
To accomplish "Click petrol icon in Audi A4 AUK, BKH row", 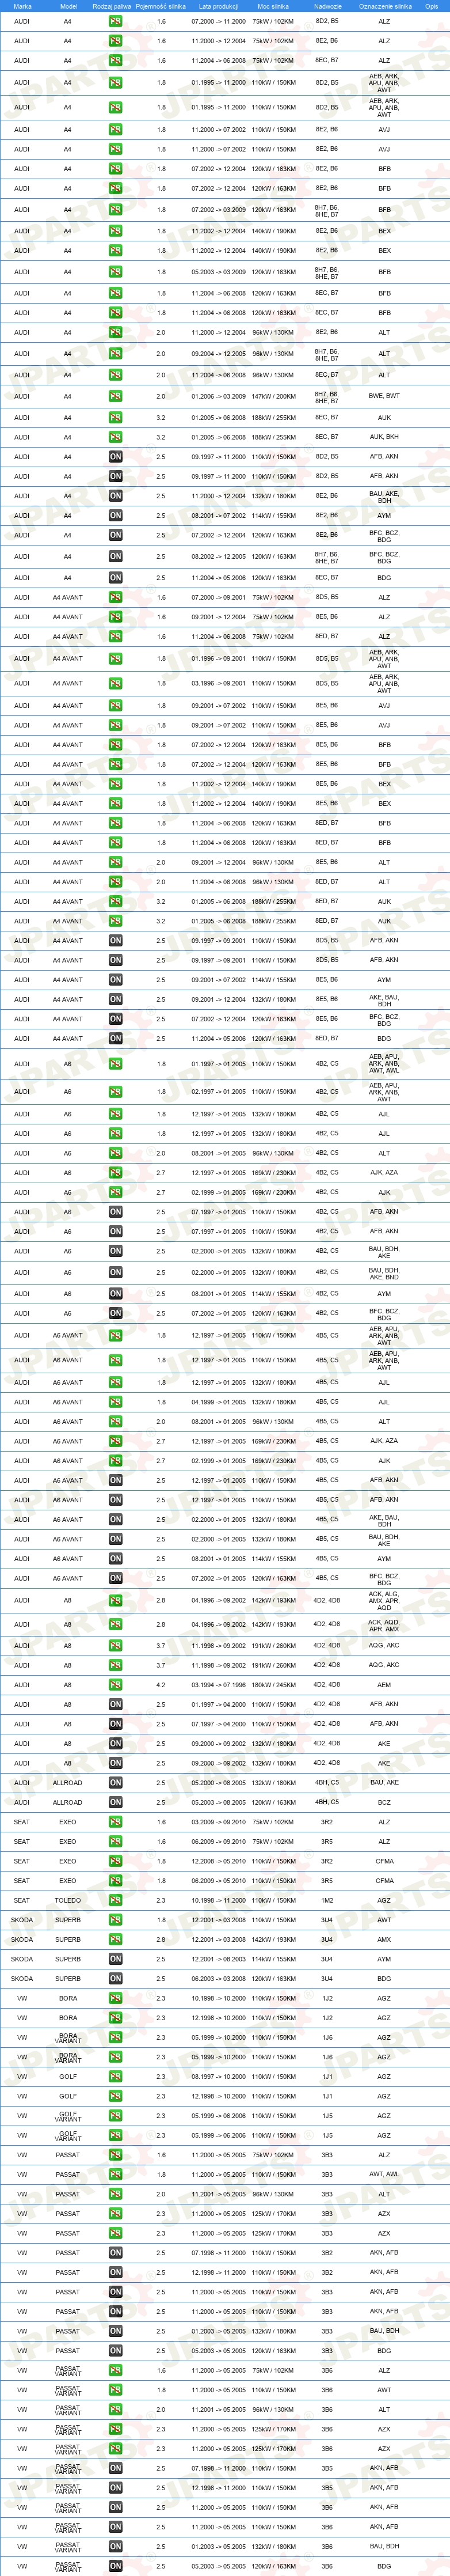I will point(115,437).
